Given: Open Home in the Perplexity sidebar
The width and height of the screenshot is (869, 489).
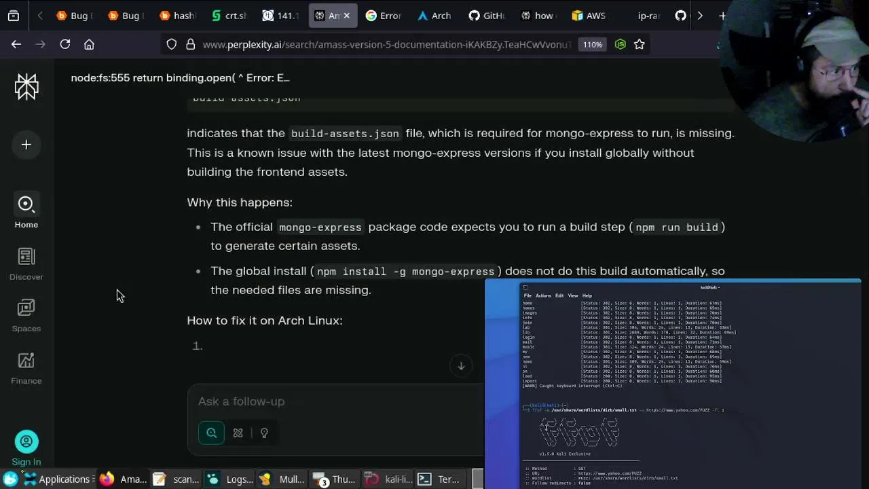Looking at the screenshot, I should 26,211.
